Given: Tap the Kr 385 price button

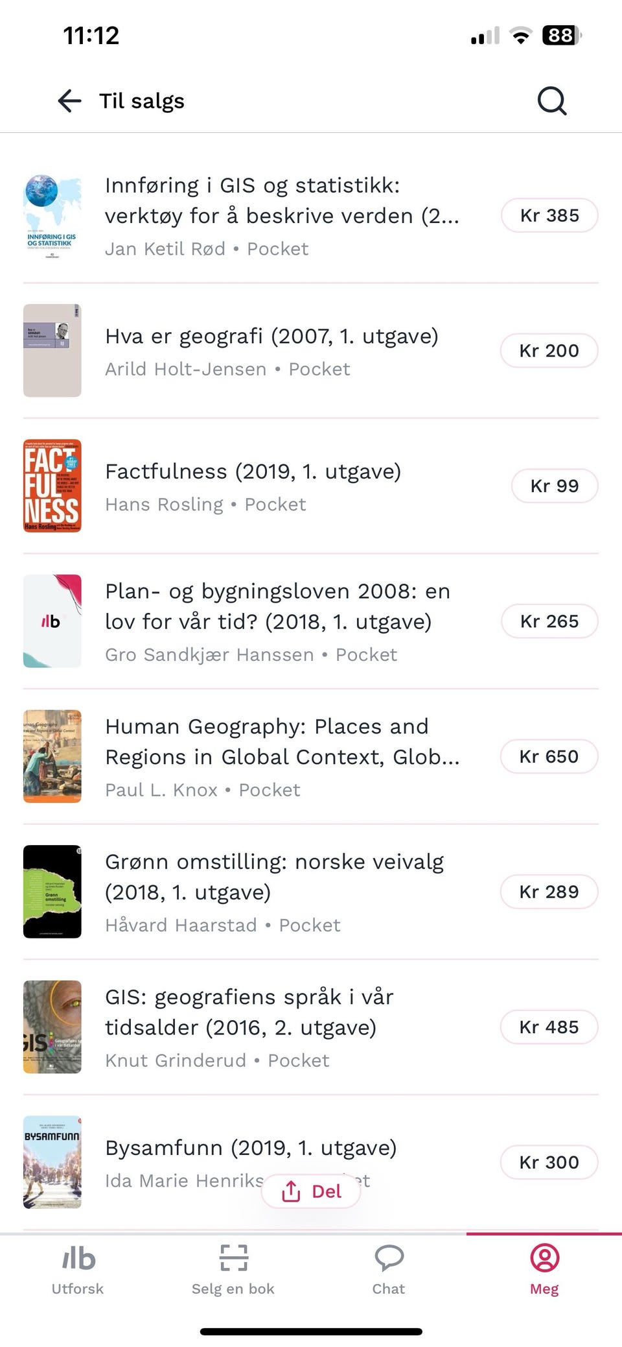Looking at the screenshot, I should (x=549, y=215).
